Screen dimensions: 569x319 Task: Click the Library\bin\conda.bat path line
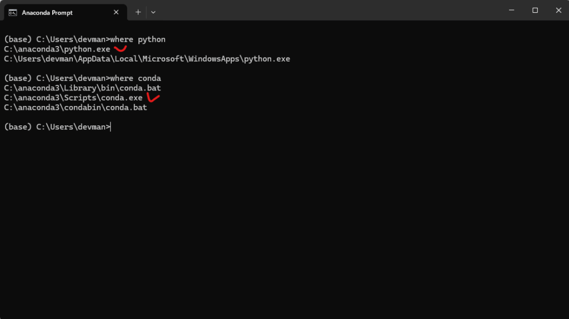click(x=82, y=88)
